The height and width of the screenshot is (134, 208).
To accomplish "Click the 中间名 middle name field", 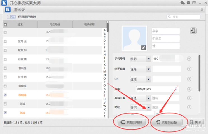I will point(166,39).
